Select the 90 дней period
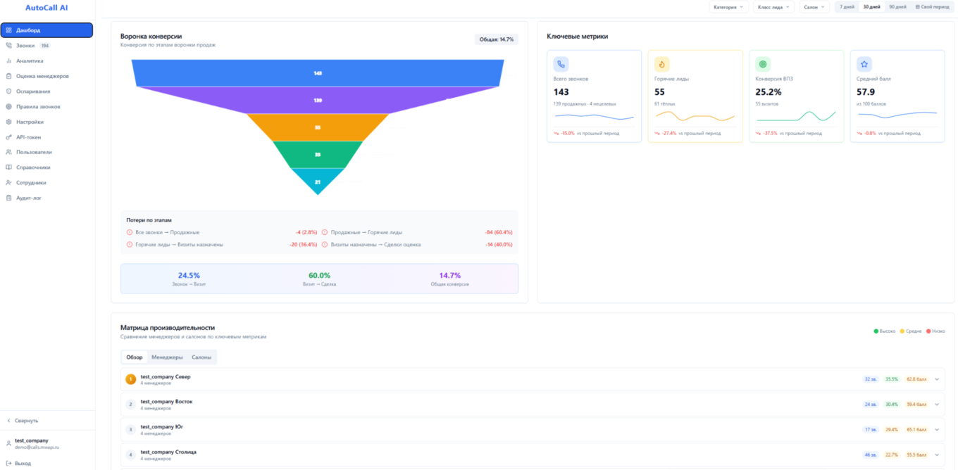This screenshot has width=958, height=470. click(x=897, y=7)
